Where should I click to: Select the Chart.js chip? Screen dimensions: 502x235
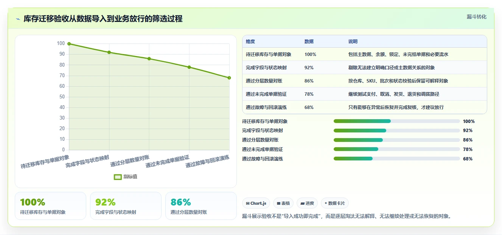pos(256,203)
